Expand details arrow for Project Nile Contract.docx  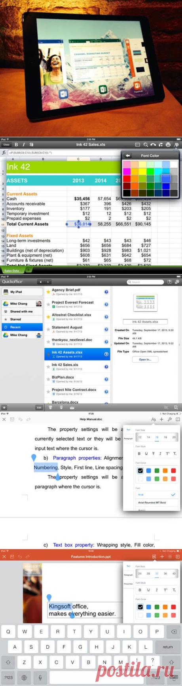106,392
